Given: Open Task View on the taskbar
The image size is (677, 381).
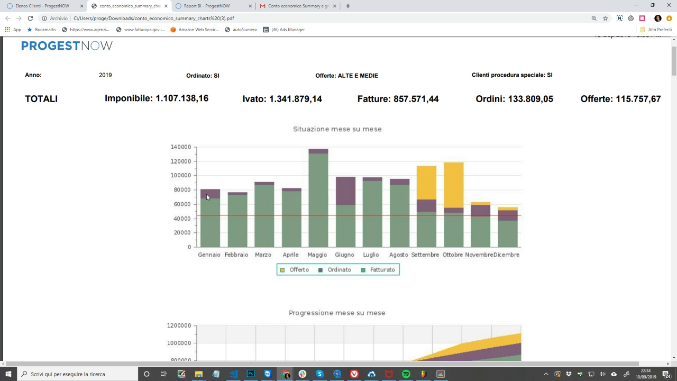Looking at the screenshot, I should tap(163, 374).
